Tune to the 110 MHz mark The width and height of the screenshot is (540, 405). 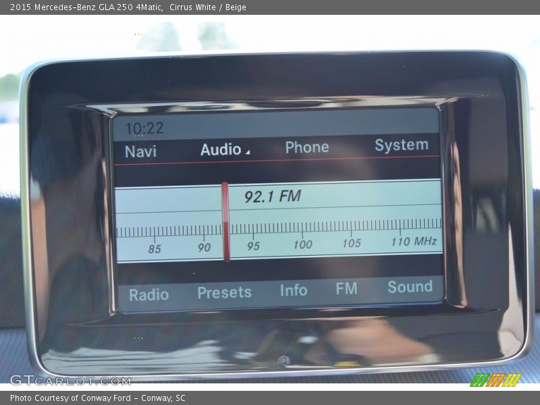point(414,242)
